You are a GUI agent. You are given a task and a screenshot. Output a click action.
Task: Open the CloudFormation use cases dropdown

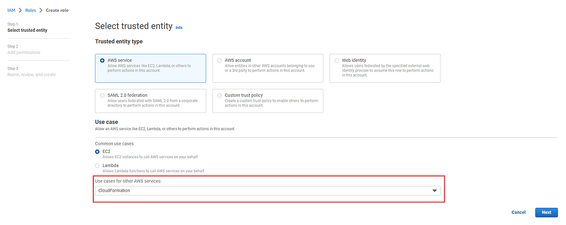pyautogui.click(x=267, y=191)
